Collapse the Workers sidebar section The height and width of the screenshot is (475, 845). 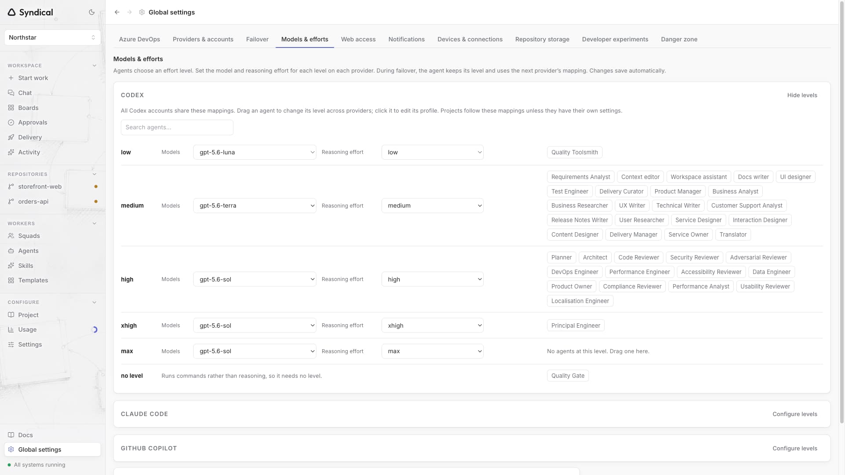point(94,223)
